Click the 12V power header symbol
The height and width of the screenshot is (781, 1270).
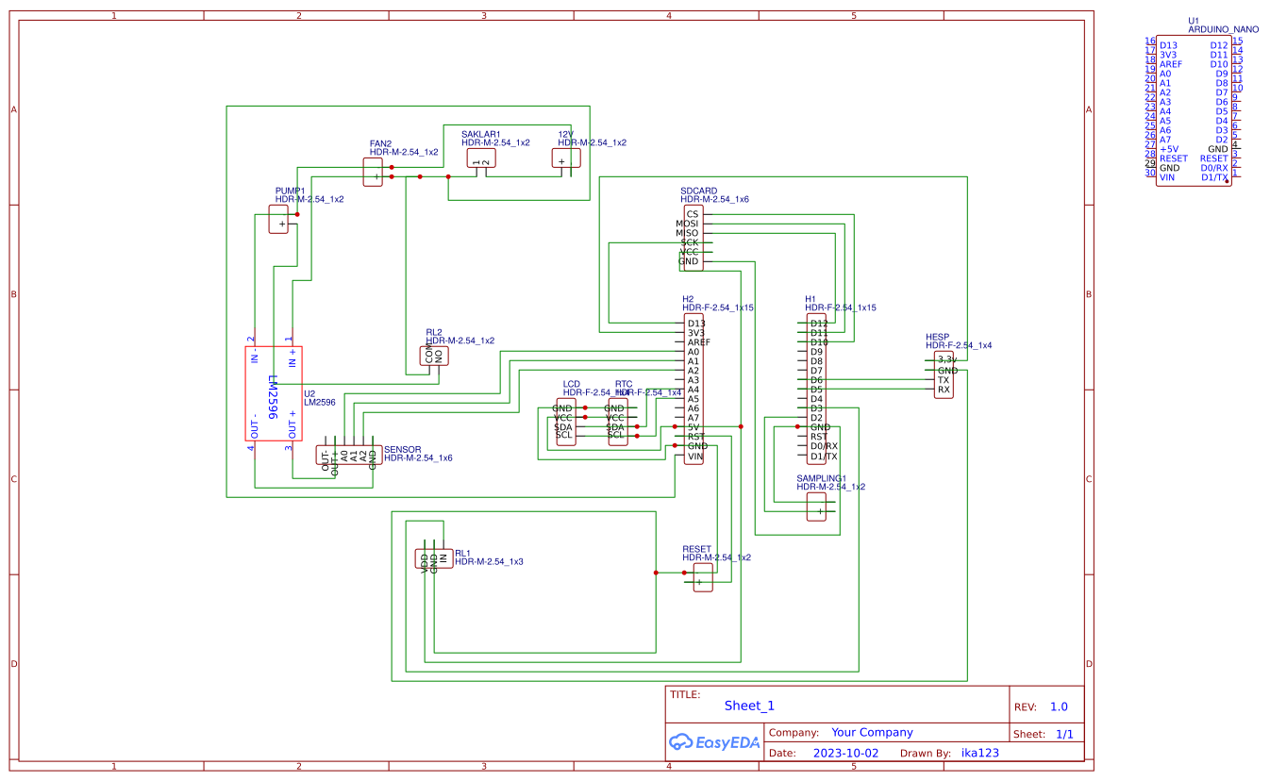(565, 157)
